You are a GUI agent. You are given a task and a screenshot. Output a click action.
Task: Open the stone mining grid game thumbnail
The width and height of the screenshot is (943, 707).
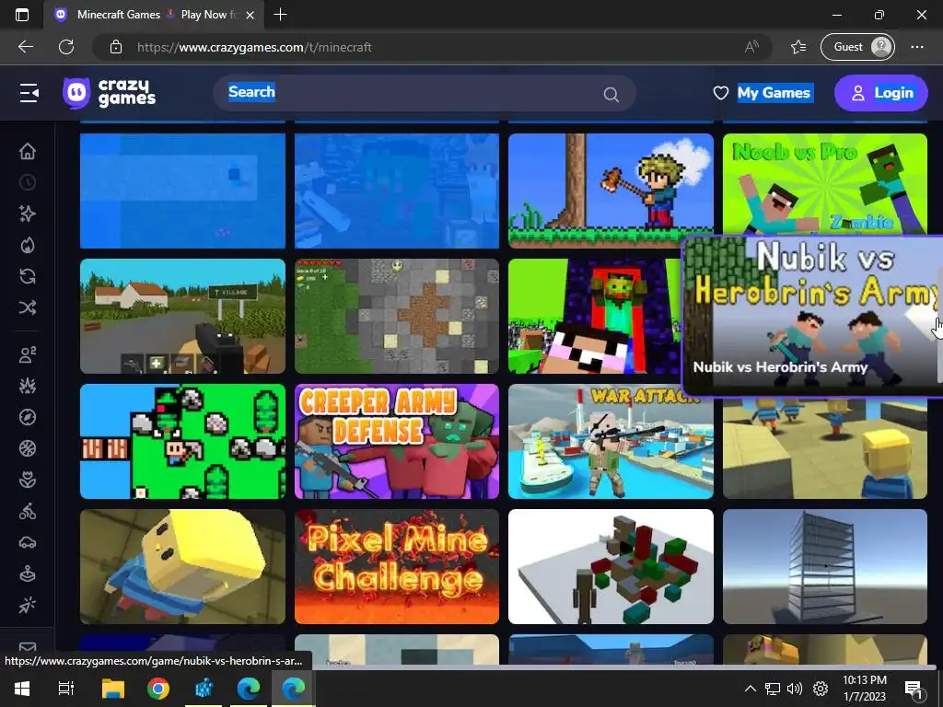pos(397,317)
